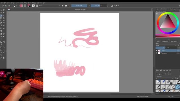Switch to the Undo History tab
The image size is (180, 101).
tap(174, 41)
